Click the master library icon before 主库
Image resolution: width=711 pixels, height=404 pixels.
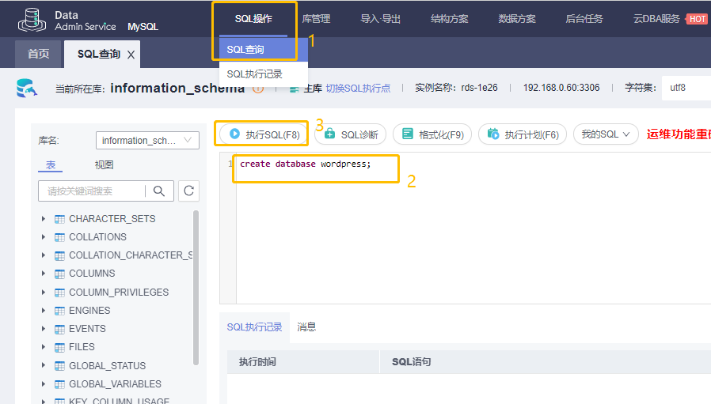click(295, 89)
